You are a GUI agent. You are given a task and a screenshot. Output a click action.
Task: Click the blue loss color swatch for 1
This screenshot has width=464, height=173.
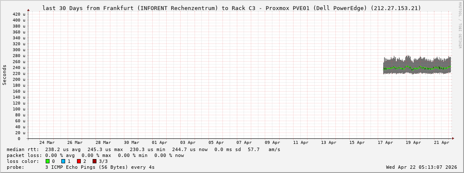click(63, 161)
